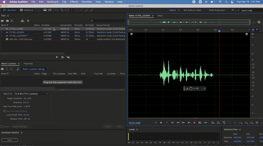Toggle Export checkbox
The width and height of the screenshot is (263, 146).
[x=2, y=127]
